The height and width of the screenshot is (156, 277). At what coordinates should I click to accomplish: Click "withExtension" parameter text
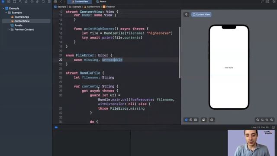[111, 104]
